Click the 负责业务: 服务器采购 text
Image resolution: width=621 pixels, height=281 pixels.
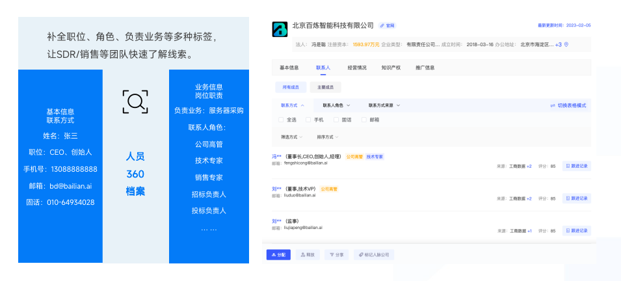(209, 111)
